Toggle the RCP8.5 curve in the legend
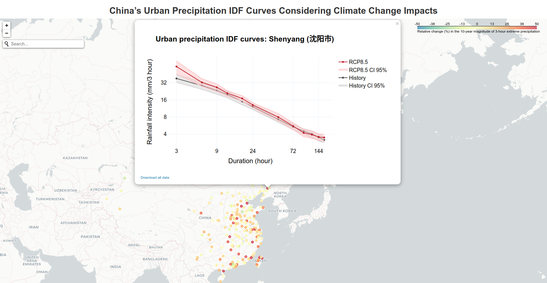This screenshot has height=283, width=547. point(358,62)
